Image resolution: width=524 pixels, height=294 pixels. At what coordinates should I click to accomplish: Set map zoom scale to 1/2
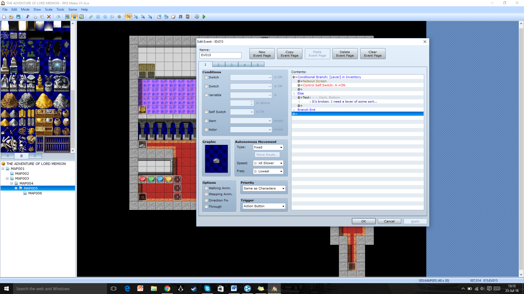click(136, 17)
